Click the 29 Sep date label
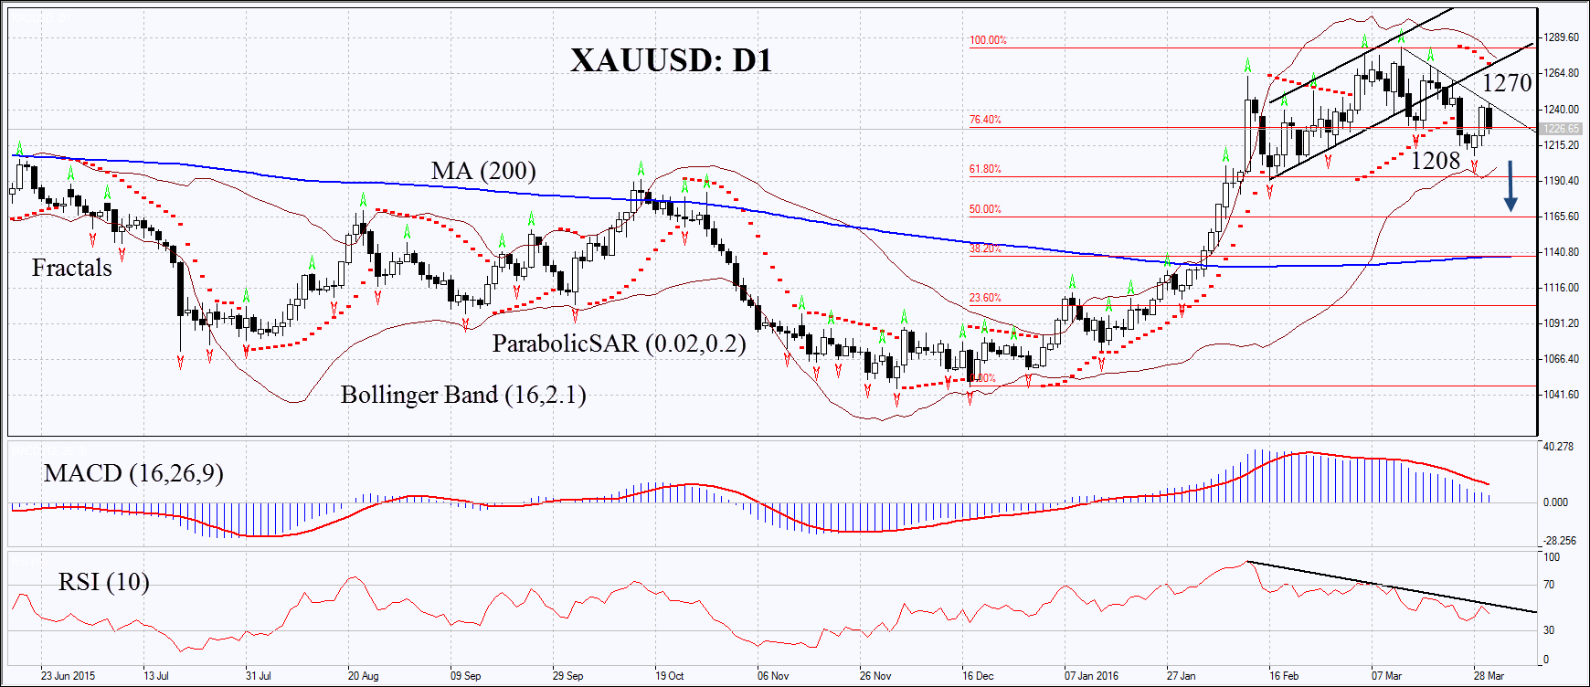The width and height of the screenshot is (1590, 687). pos(567,676)
